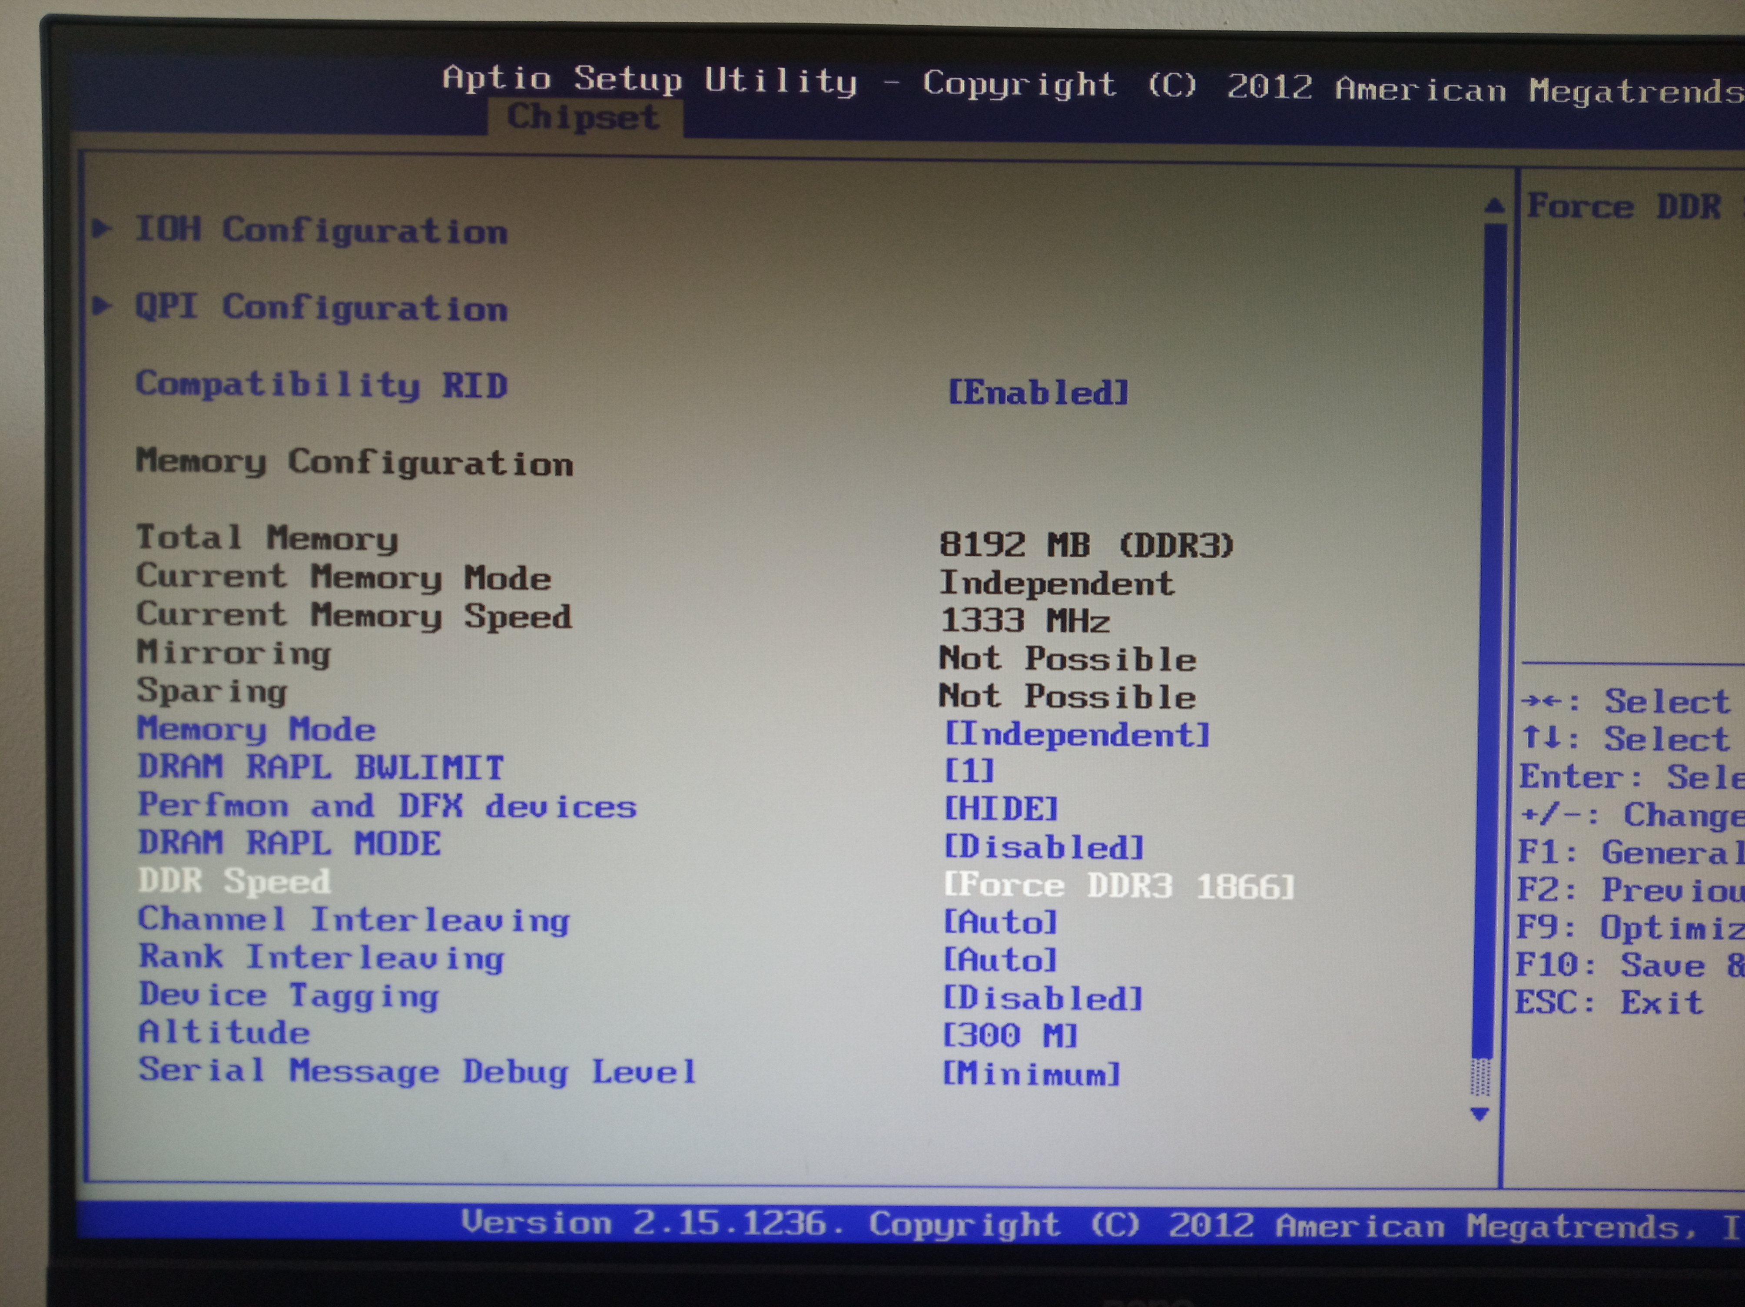
Task: Toggle Device Tagging Disabled value
Action: 1042,998
